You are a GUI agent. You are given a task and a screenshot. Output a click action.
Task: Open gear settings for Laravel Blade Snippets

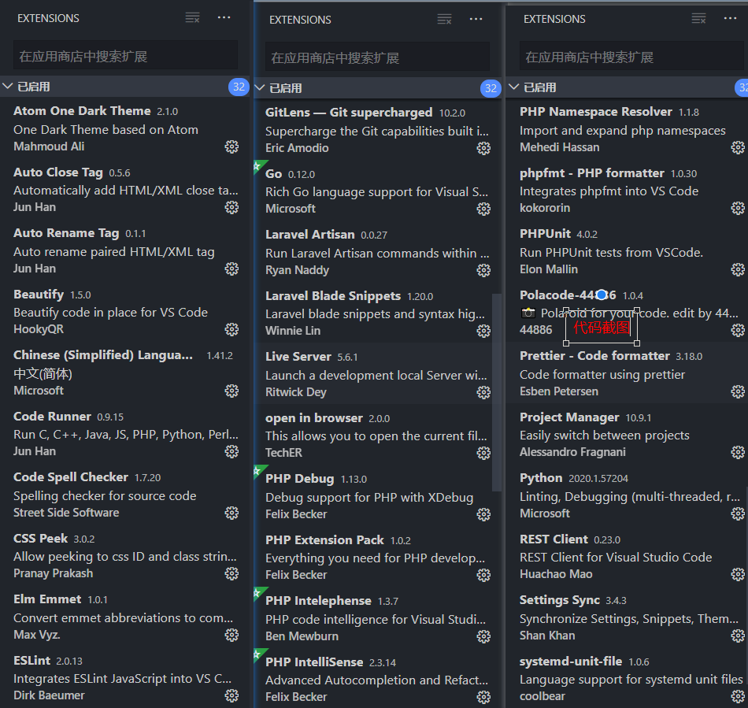(483, 331)
